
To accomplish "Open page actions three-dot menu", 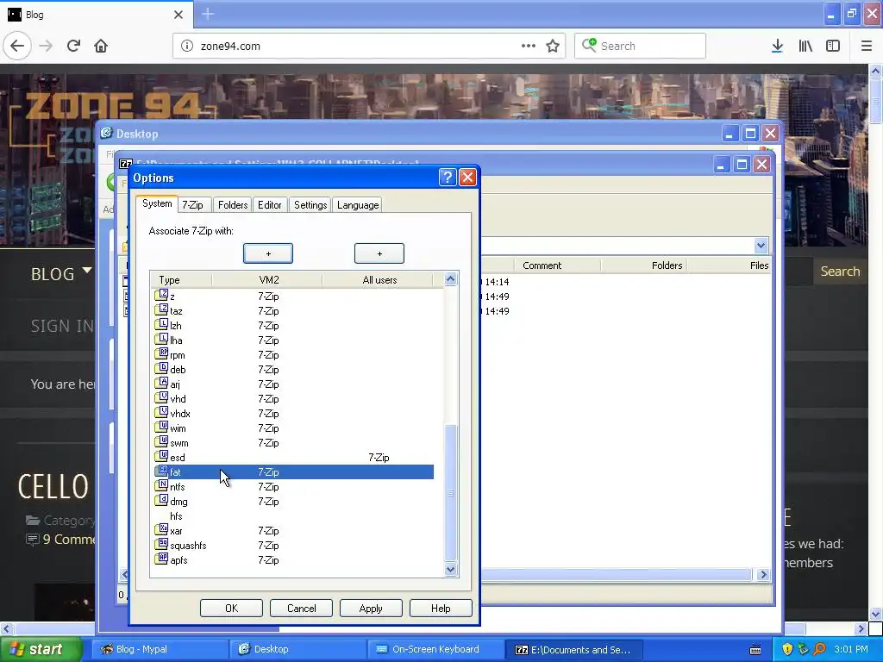I will [x=529, y=47].
